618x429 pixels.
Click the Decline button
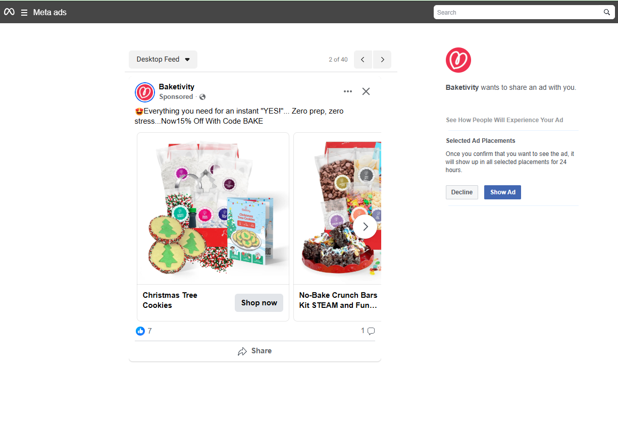pyautogui.click(x=462, y=192)
